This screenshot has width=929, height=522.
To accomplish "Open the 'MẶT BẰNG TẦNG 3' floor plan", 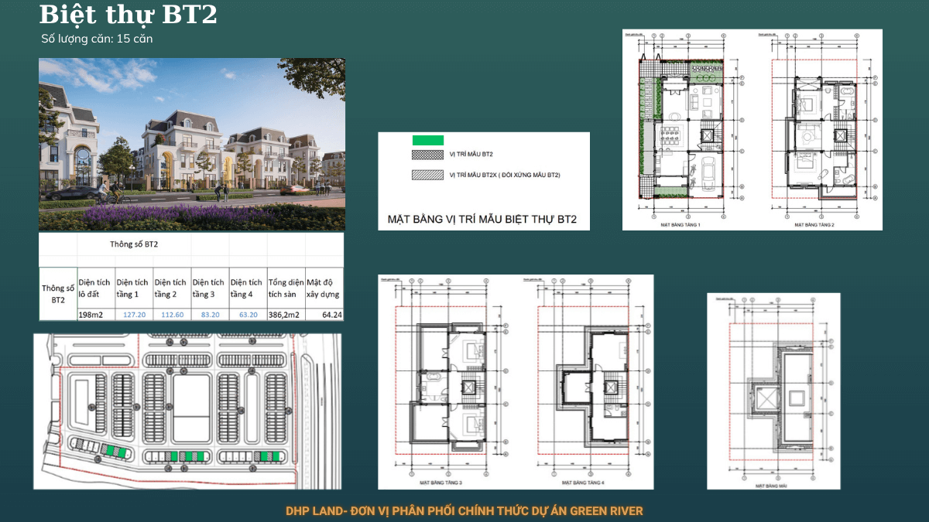I will coord(449,382).
